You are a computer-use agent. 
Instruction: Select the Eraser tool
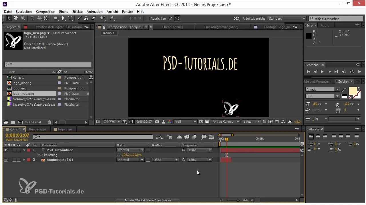click(x=93, y=18)
